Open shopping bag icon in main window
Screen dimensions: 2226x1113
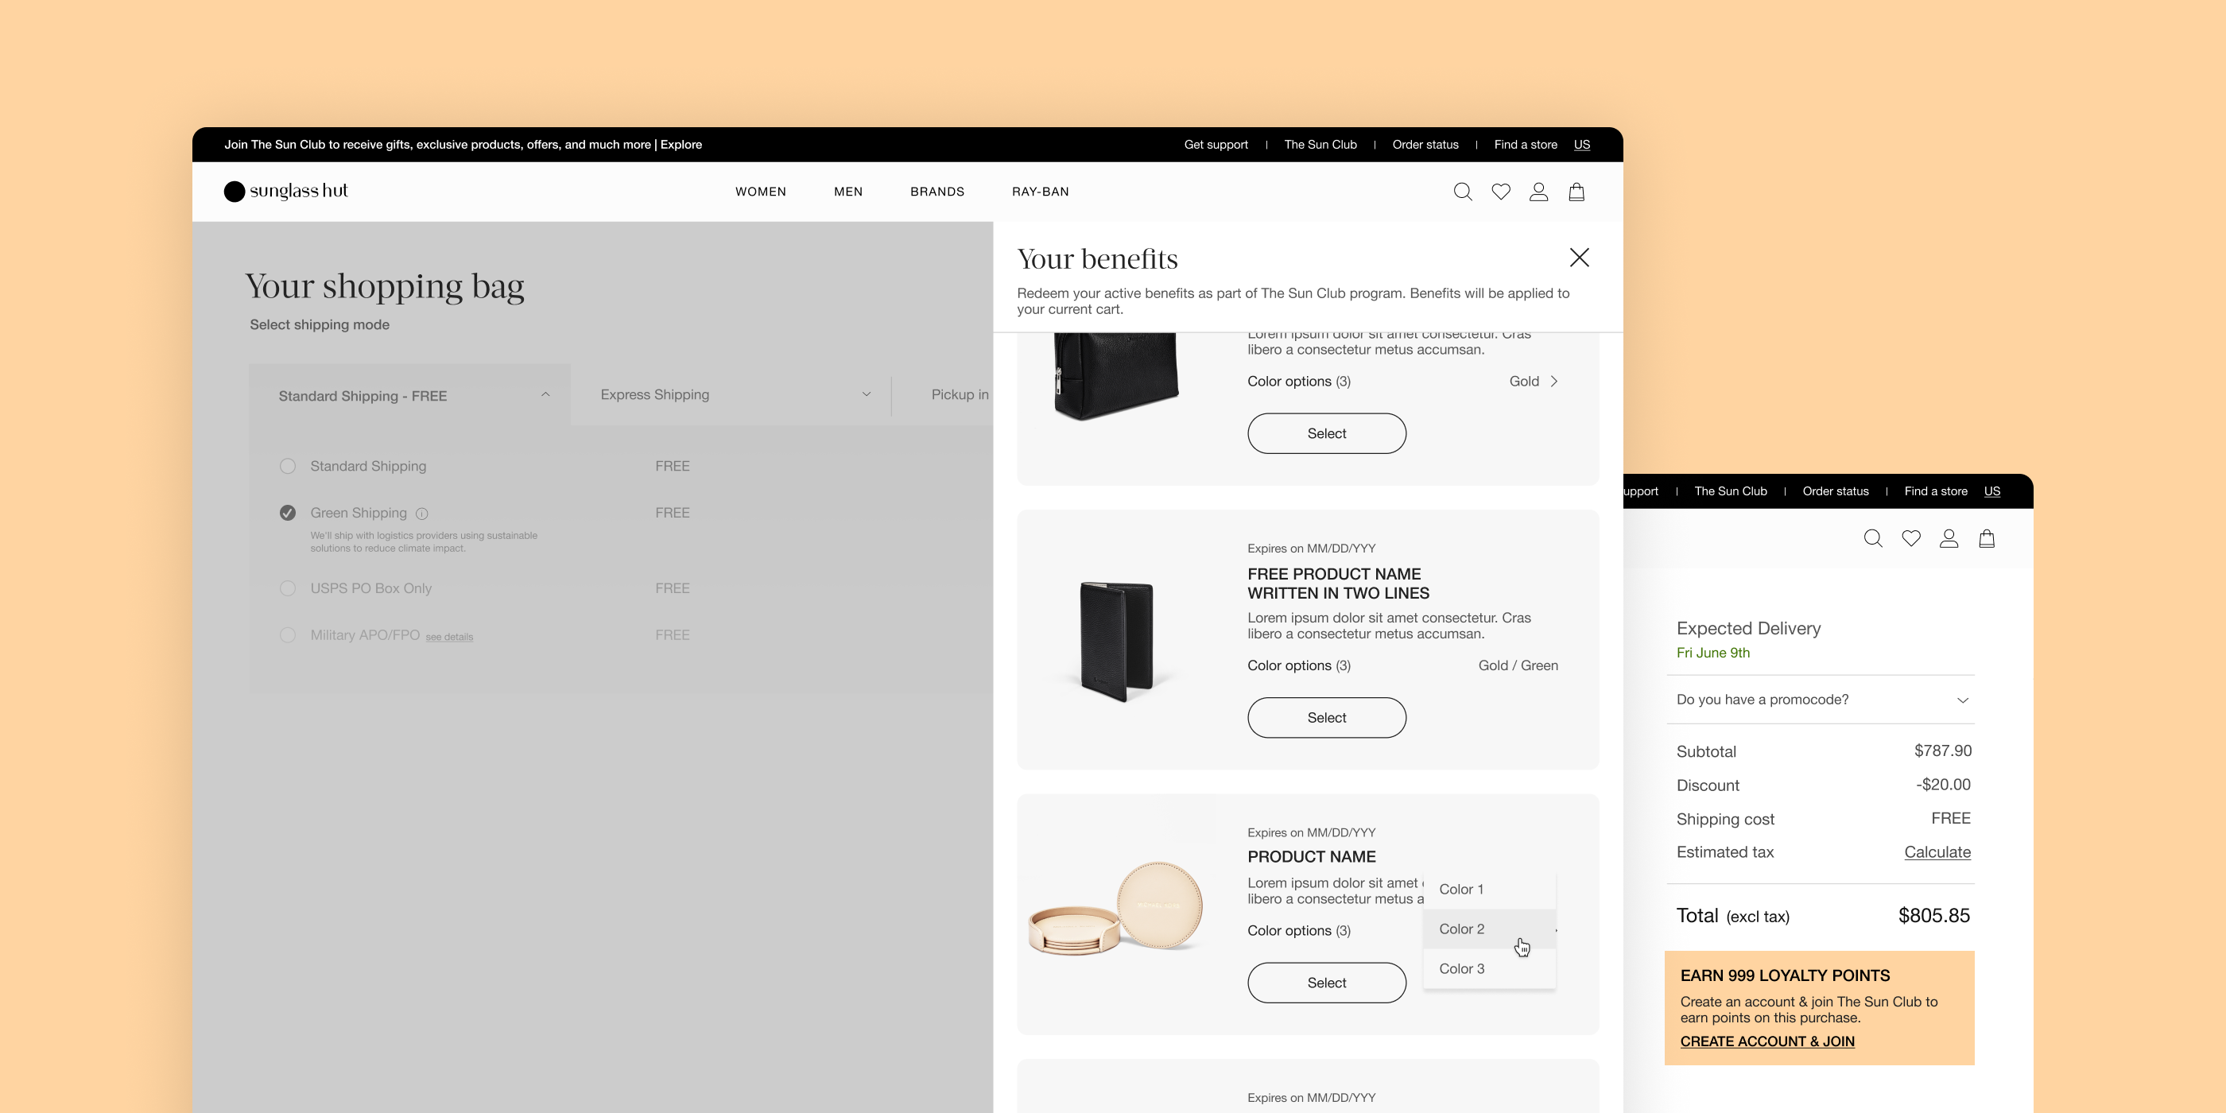pos(1576,192)
